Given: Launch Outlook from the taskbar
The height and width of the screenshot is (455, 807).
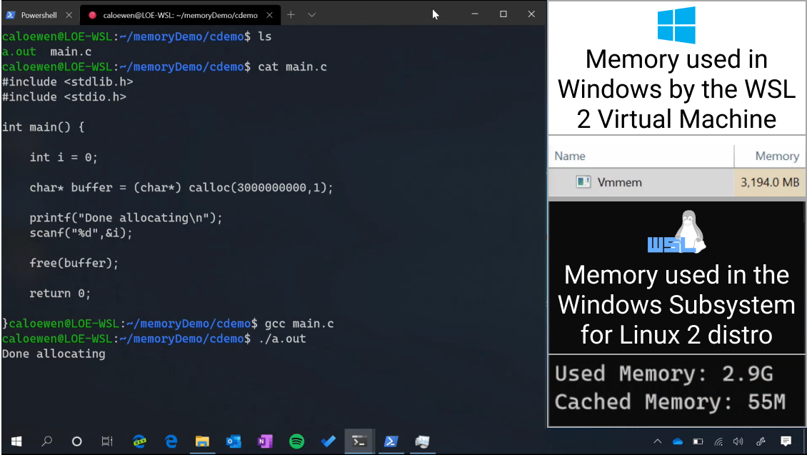Looking at the screenshot, I should tap(234, 441).
